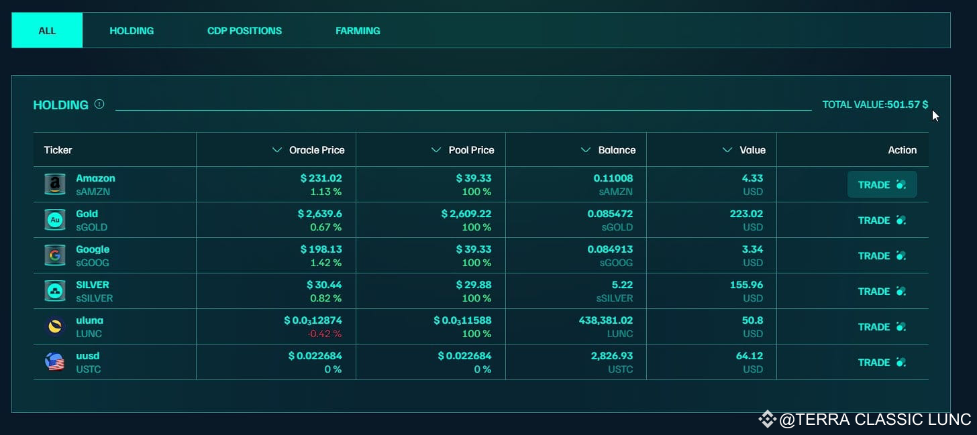
Task: Click the SILVER sSILVER token icon
Action: point(54,291)
